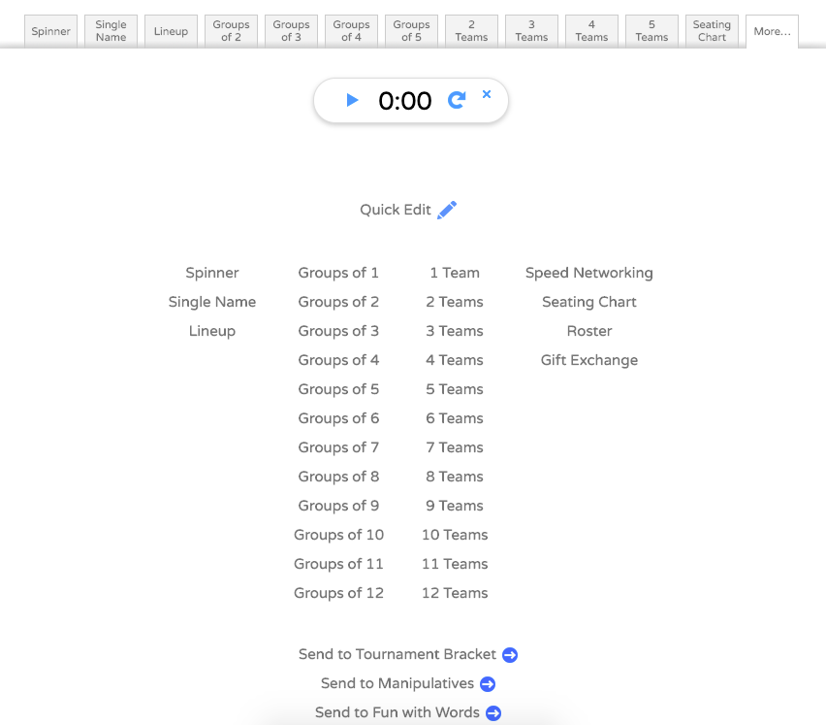The height and width of the screenshot is (725, 826).
Task: Select Groups of 8 link
Action: tap(338, 477)
